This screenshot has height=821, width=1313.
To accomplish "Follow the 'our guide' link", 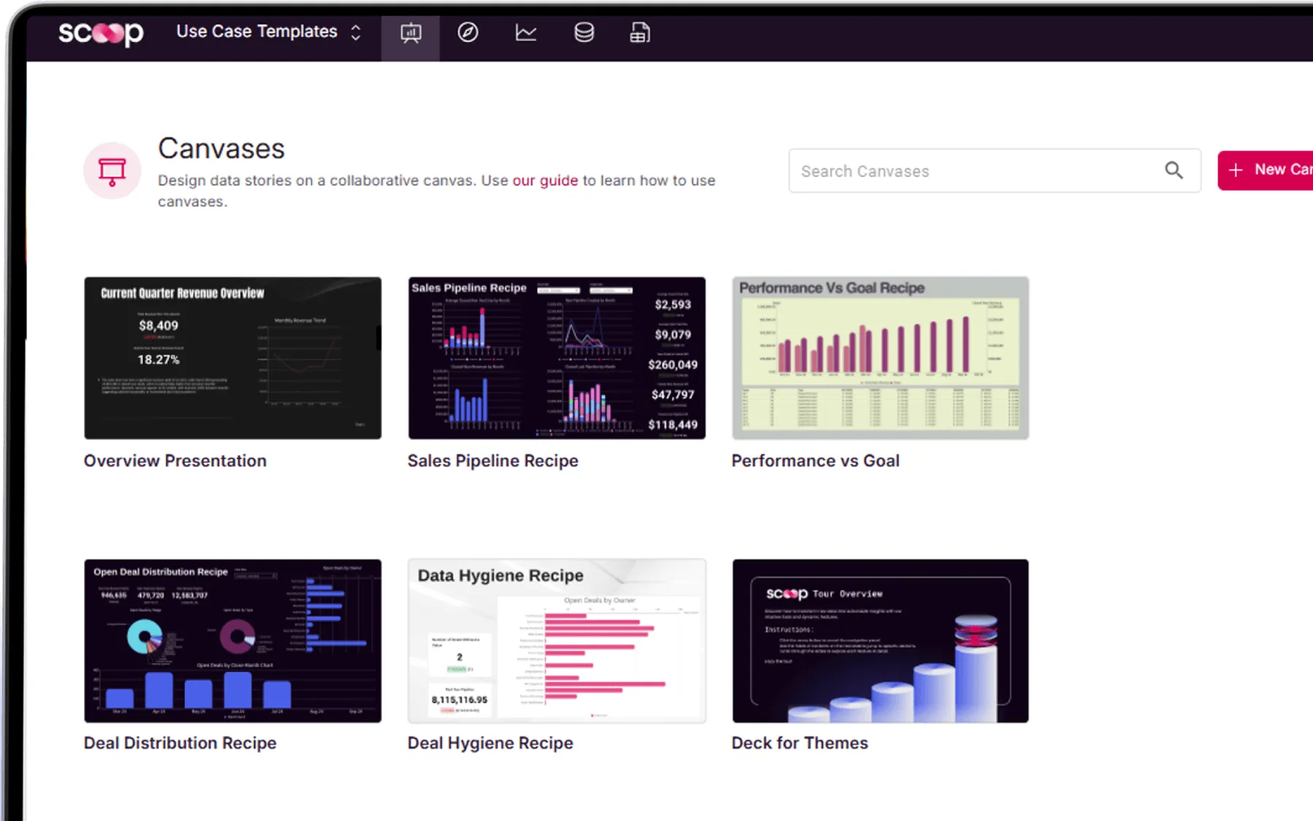I will [545, 180].
